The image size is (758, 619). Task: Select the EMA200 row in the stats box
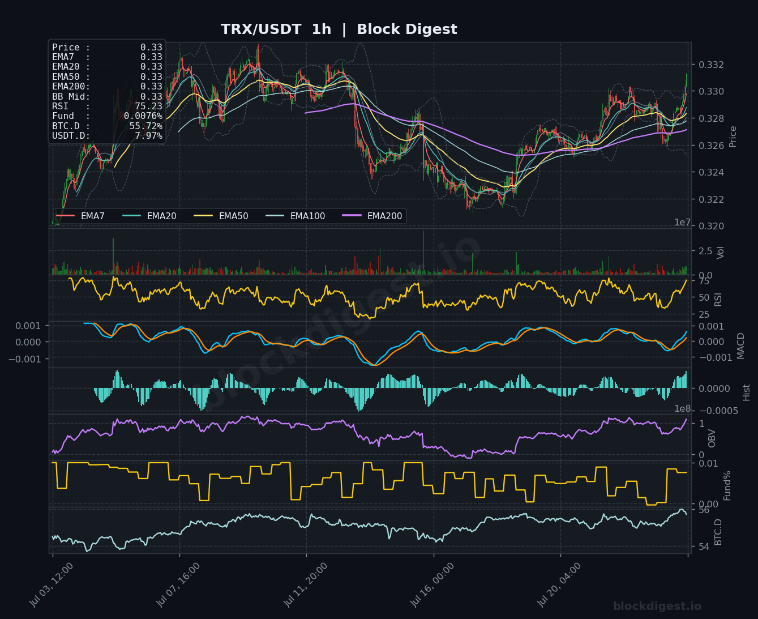pos(107,87)
